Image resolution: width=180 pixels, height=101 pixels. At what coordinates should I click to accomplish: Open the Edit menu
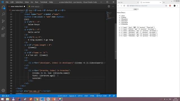(12, 2)
